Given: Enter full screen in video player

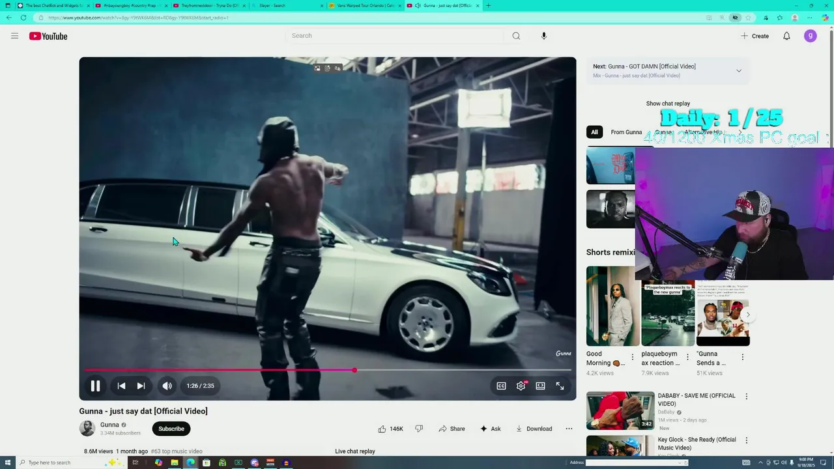Looking at the screenshot, I should pos(560,386).
